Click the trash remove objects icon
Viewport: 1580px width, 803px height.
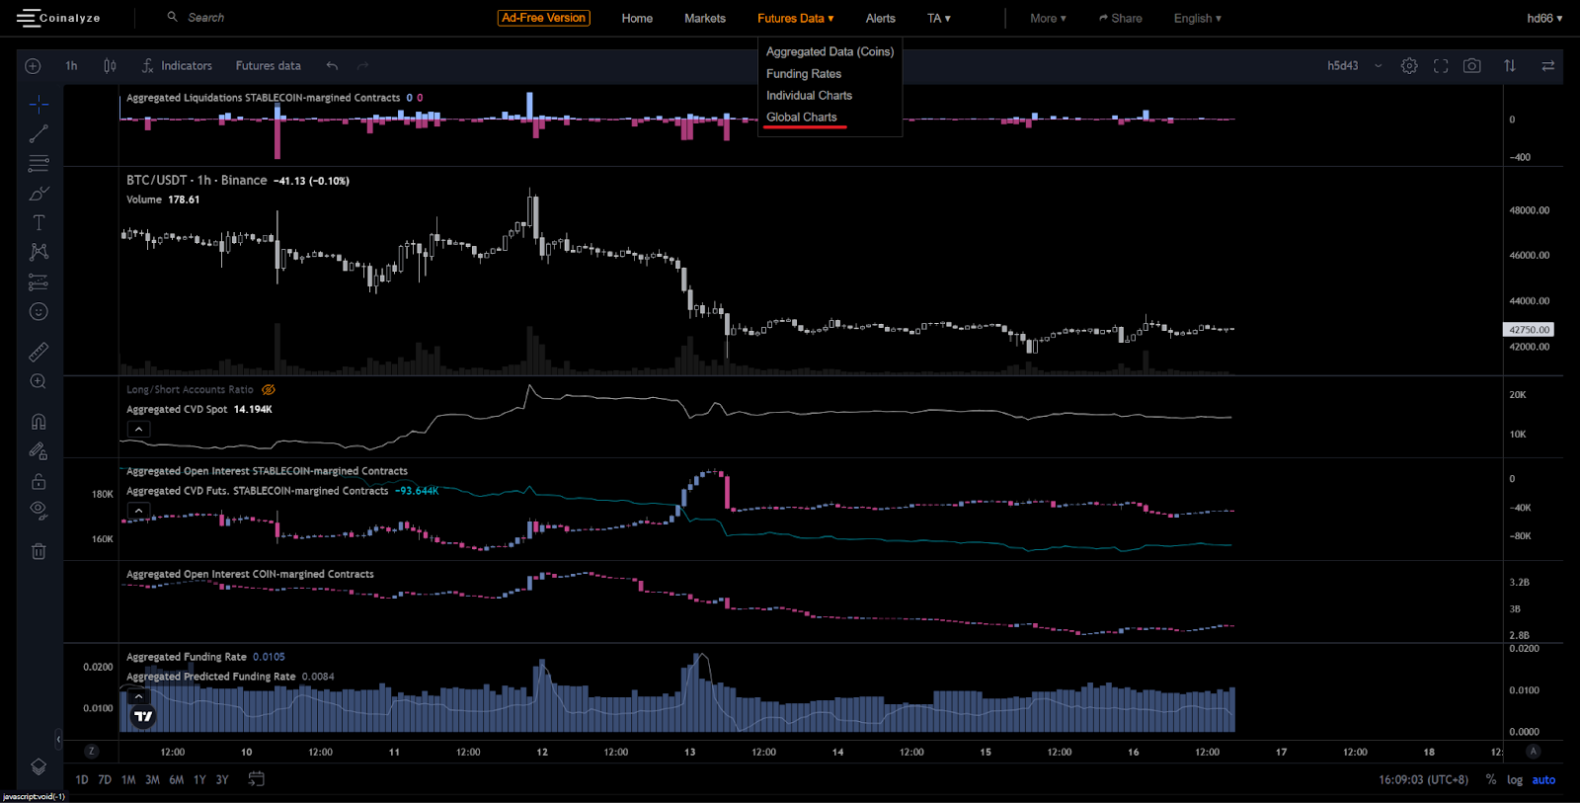click(39, 551)
